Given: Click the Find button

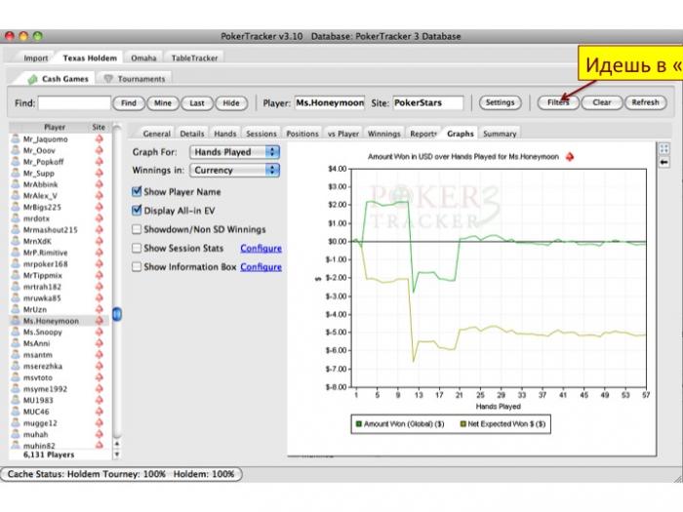Looking at the screenshot, I should 129,103.
